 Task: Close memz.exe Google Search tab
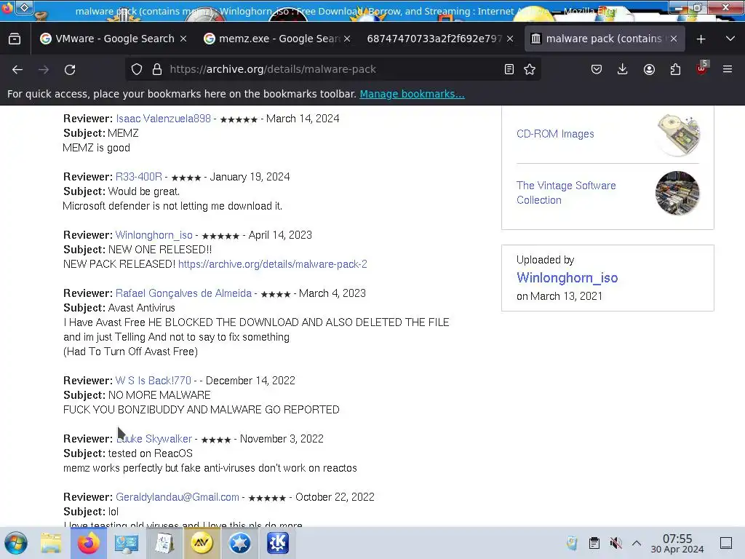[x=347, y=39]
